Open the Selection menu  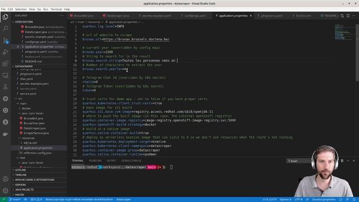(21, 10)
